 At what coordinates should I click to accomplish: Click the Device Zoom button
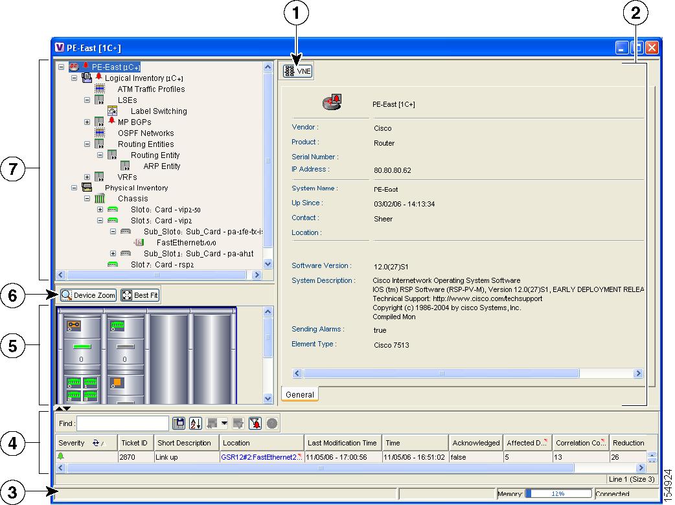click(x=88, y=295)
